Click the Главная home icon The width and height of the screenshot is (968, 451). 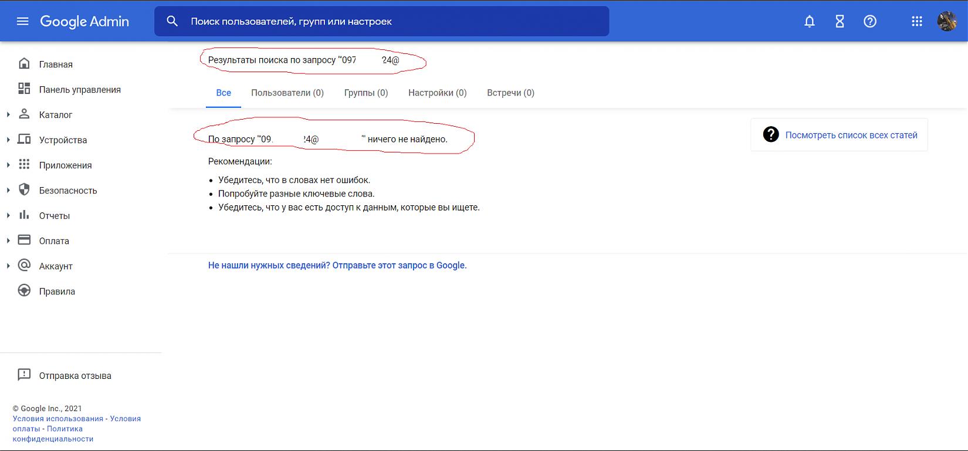tap(24, 63)
